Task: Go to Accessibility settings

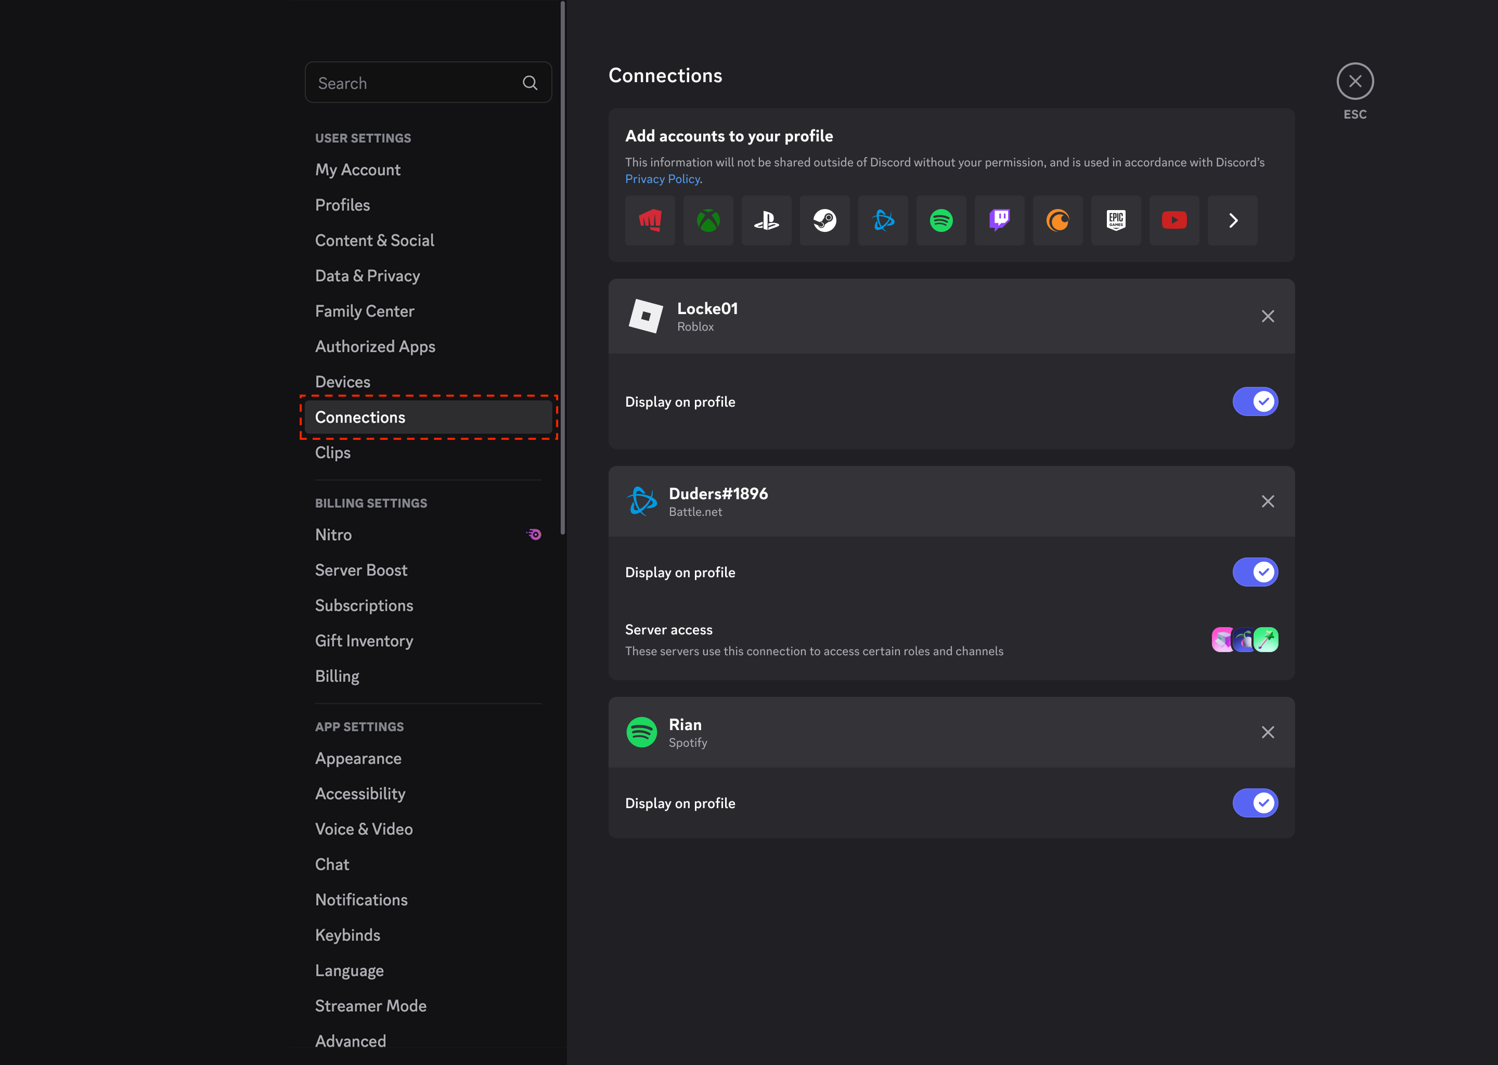Action: pos(428,794)
